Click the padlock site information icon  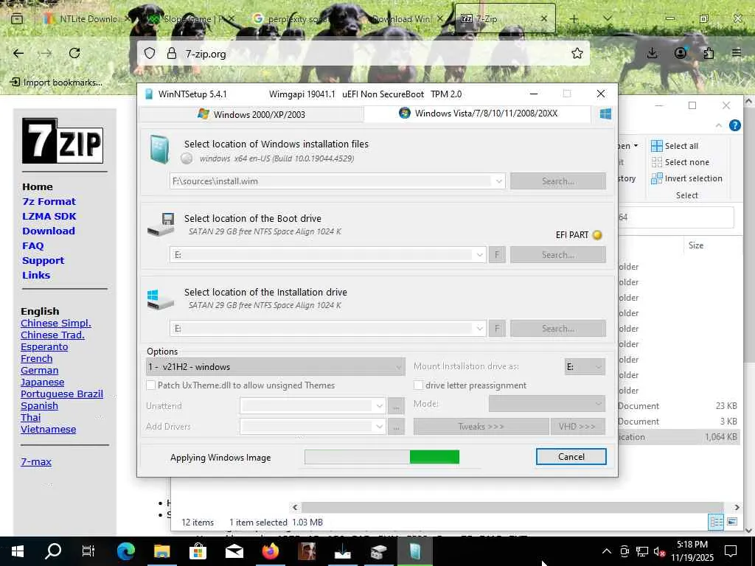(x=171, y=53)
